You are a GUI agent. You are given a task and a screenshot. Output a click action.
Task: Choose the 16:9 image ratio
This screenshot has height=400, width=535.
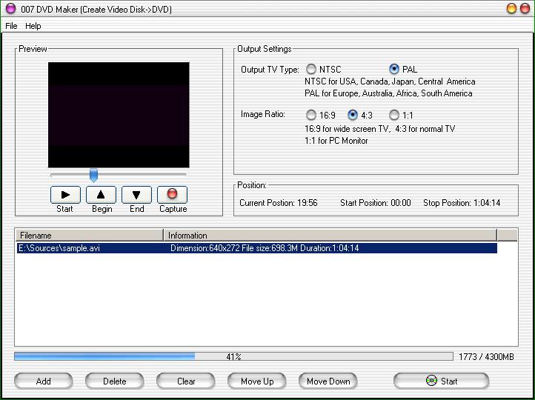[311, 115]
